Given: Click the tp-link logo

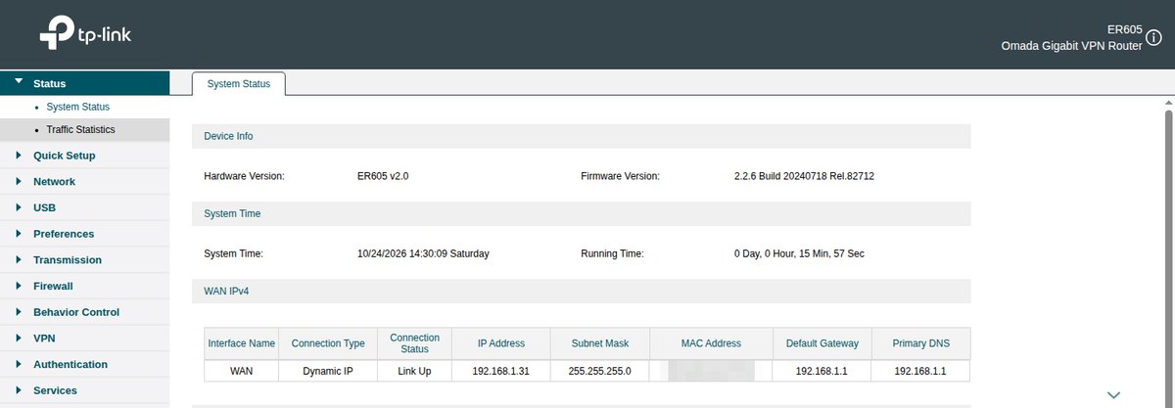Looking at the screenshot, I should click(x=85, y=34).
